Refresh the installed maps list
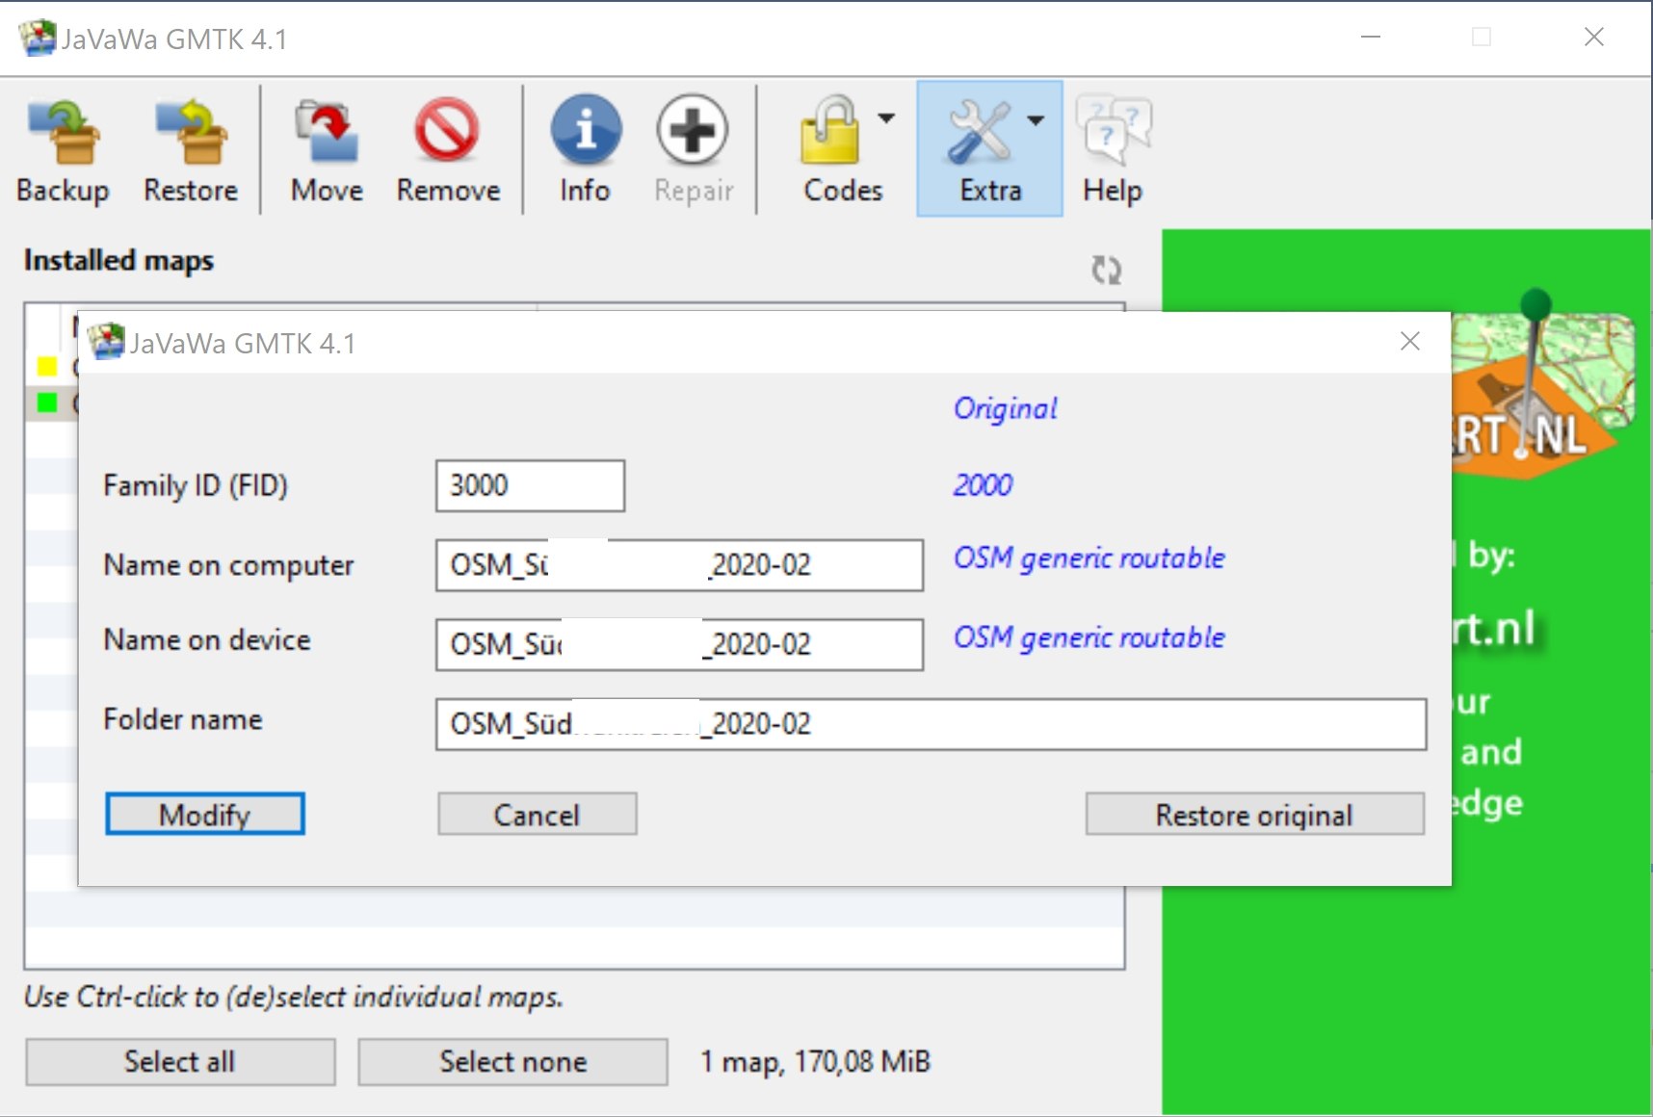 tap(1106, 271)
